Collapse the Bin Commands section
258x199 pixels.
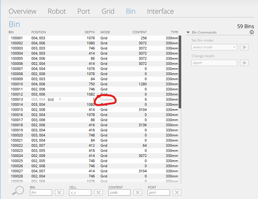188,33
